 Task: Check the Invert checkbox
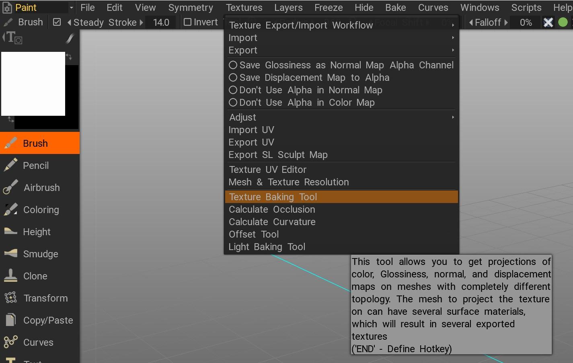(x=188, y=22)
